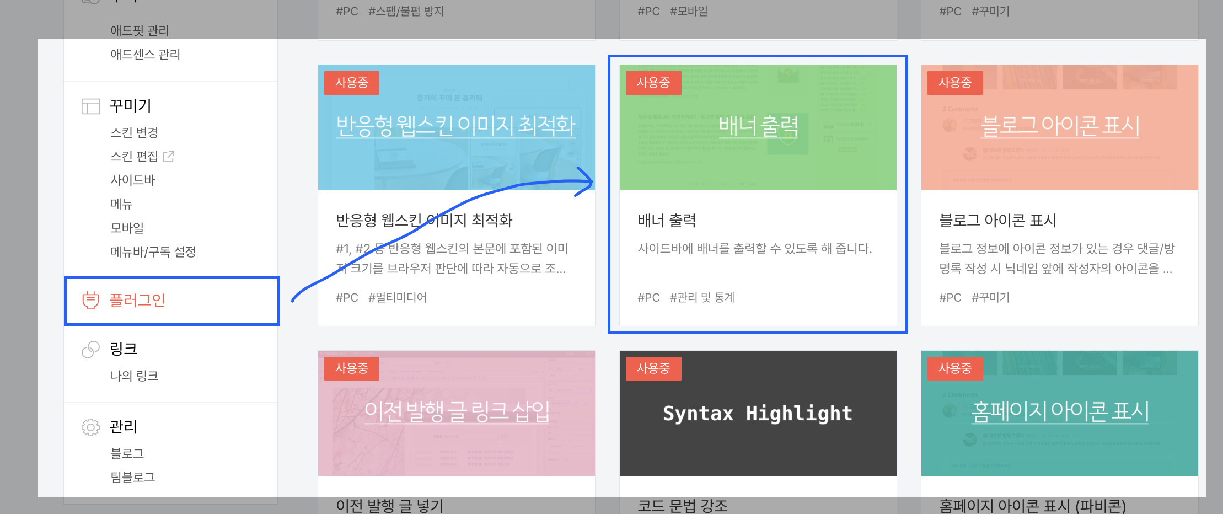Click the 배너 출력 card title text
The height and width of the screenshot is (514, 1223).
coord(667,221)
